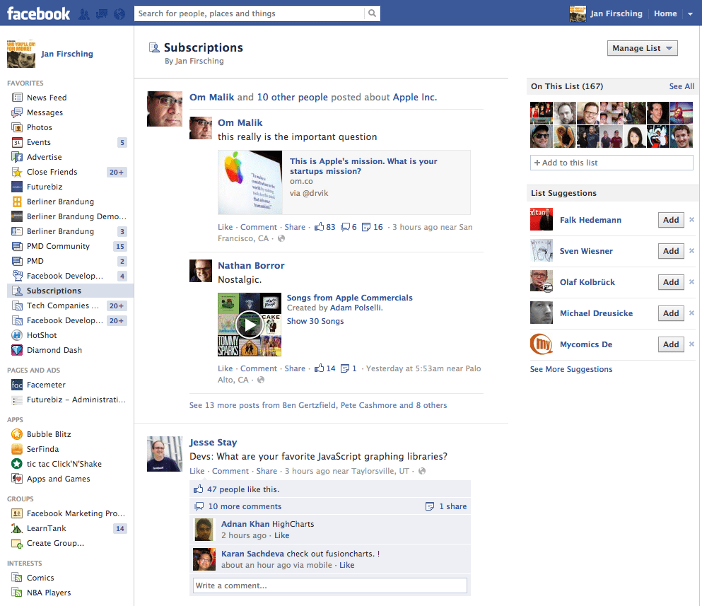Open PMD Community in the sidebar
Screen dimensions: 702x606
(x=58, y=246)
